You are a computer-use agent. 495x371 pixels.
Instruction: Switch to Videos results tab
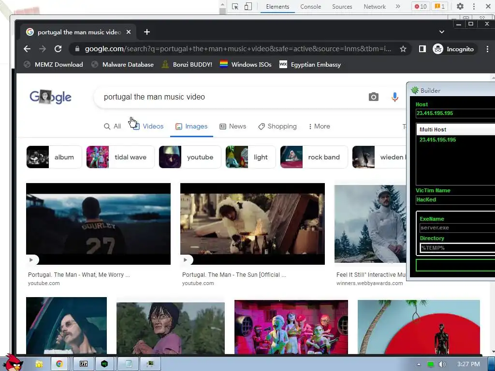point(148,126)
